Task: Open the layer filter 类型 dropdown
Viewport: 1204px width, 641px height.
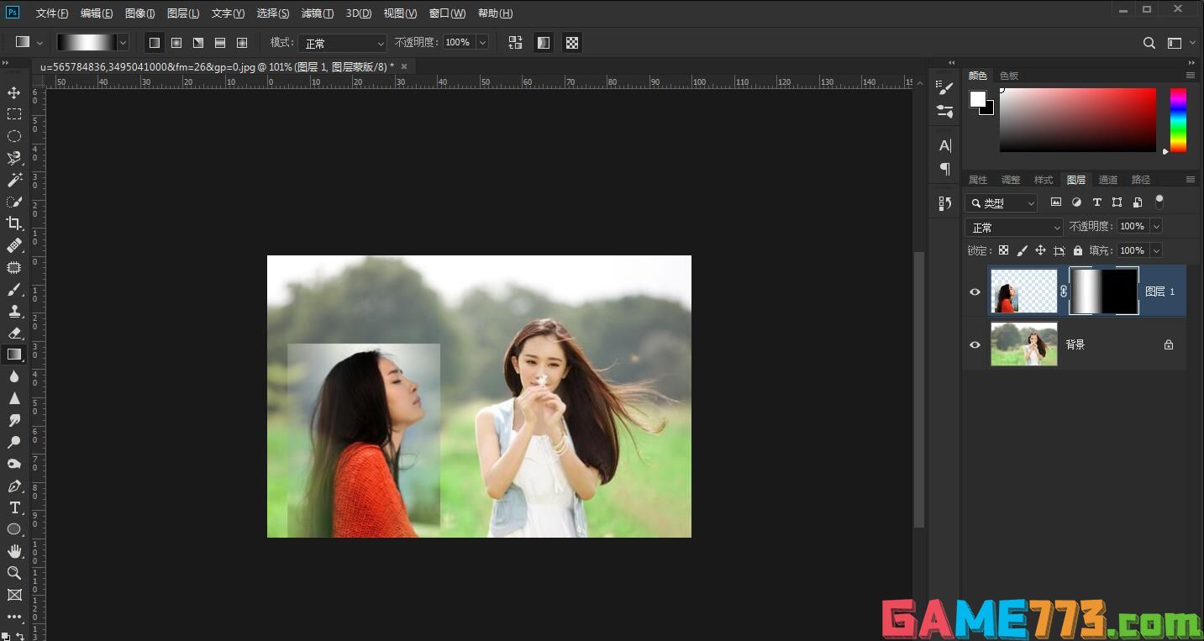Action: [x=1002, y=203]
